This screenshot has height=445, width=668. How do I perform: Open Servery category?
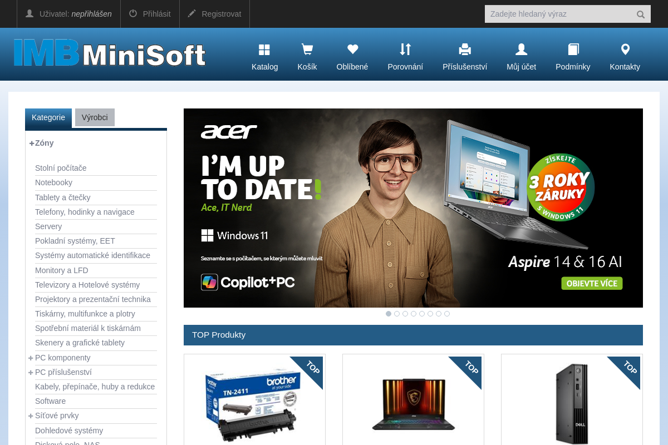click(48, 226)
